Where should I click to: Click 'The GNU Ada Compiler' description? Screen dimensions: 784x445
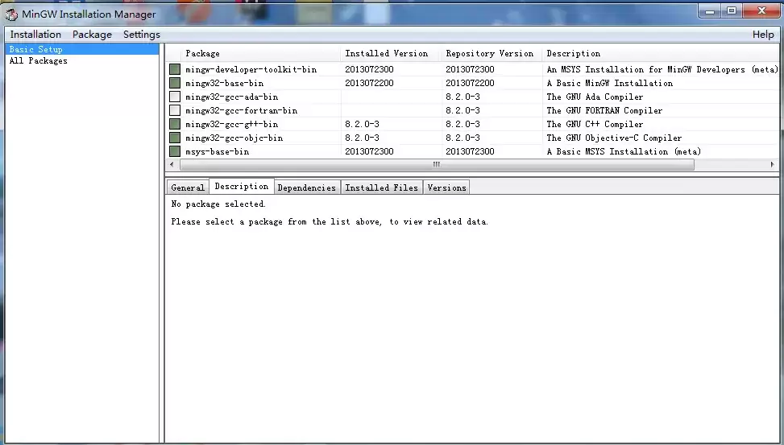coord(595,97)
